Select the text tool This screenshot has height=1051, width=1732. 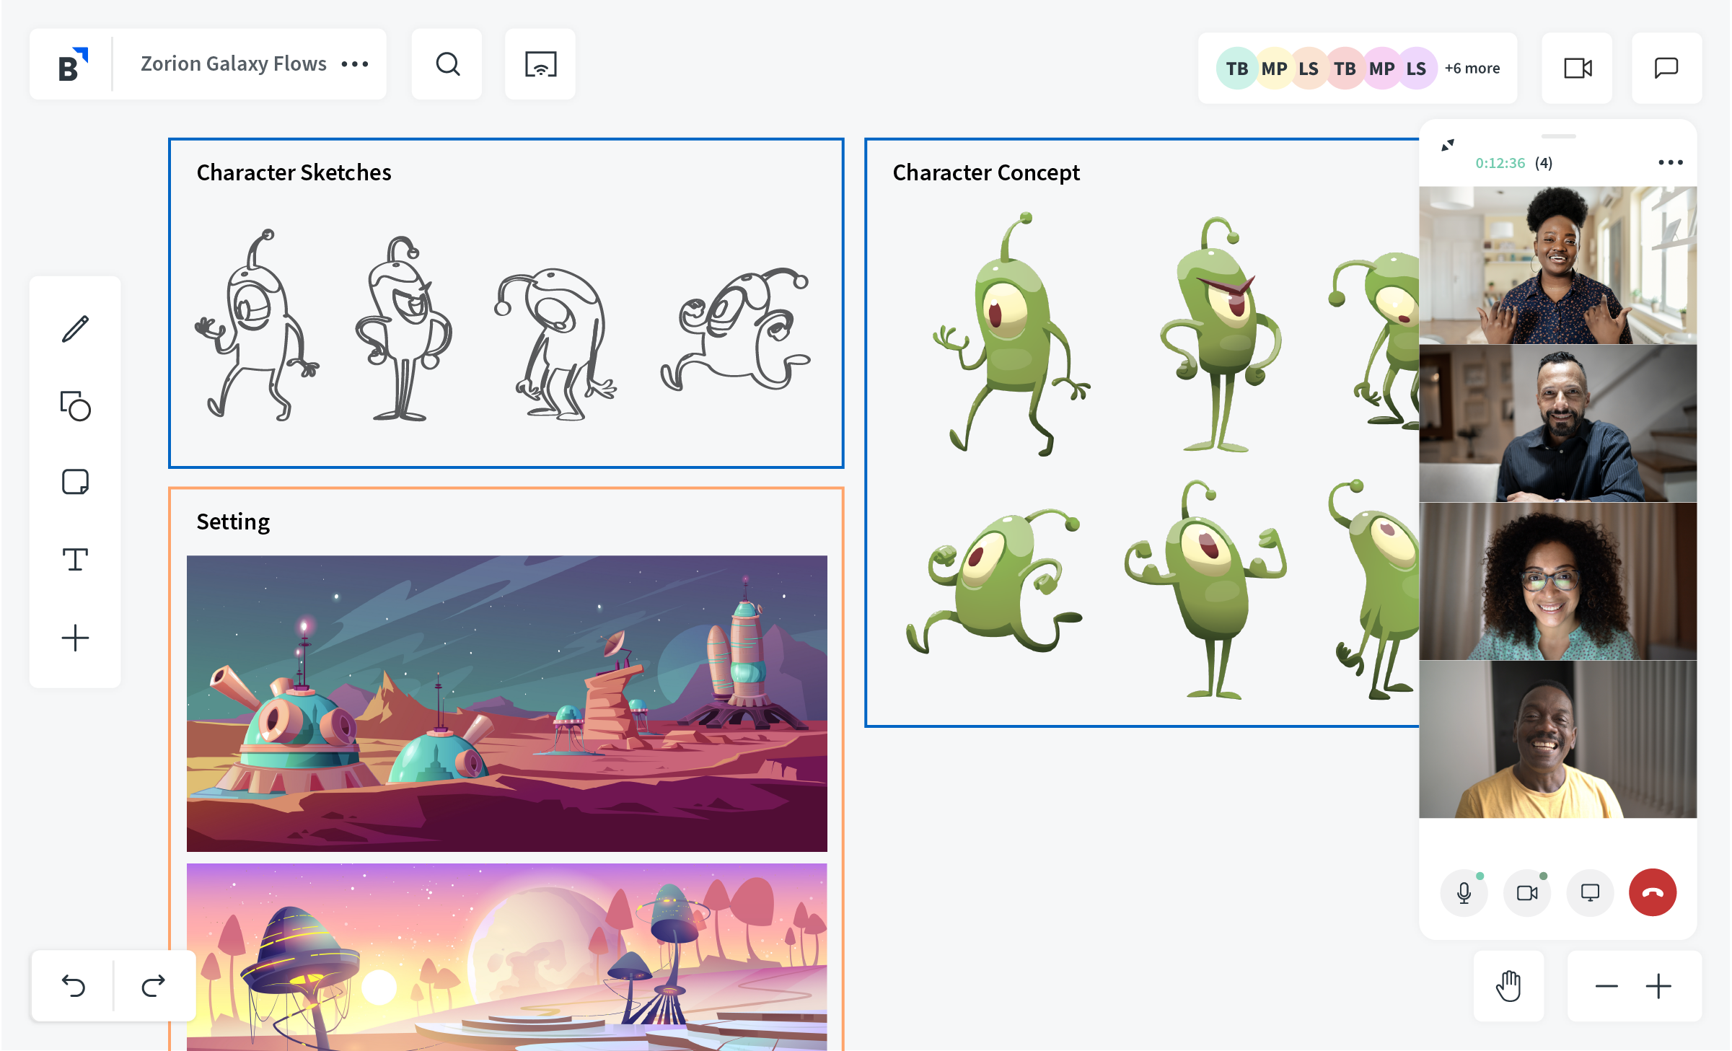pyautogui.click(x=75, y=558)
